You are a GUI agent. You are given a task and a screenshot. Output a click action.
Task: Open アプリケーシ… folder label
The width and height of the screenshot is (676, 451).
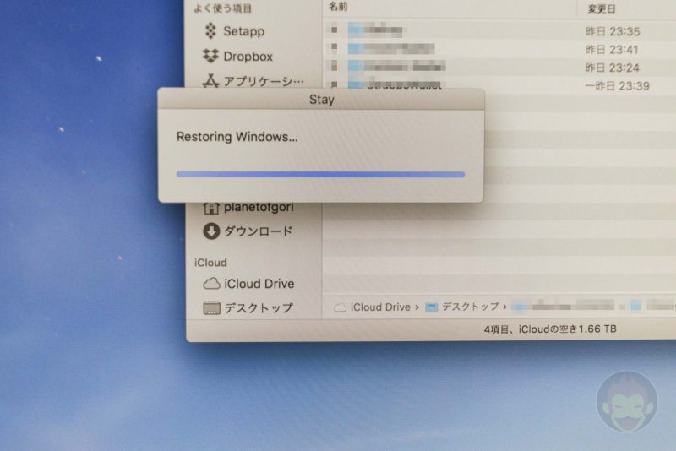click(x=264, y=81)
